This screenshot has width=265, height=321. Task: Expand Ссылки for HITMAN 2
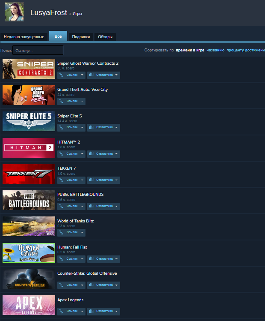71,154
